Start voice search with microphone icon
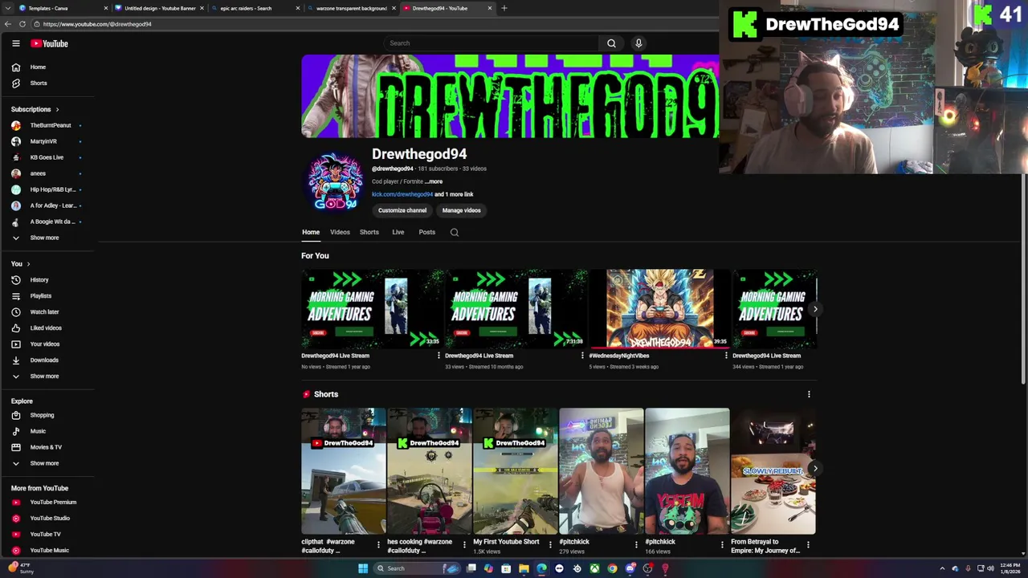This screenshot has height=578, width=1028. [x=638, y=43]
